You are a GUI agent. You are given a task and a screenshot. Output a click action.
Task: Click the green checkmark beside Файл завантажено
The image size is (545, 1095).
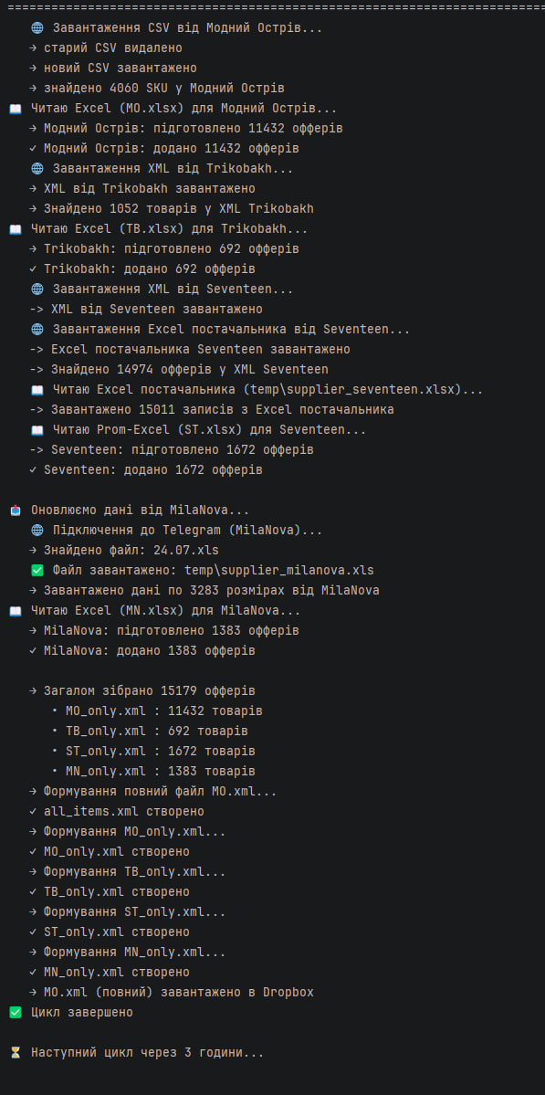[x=37, y=571]
